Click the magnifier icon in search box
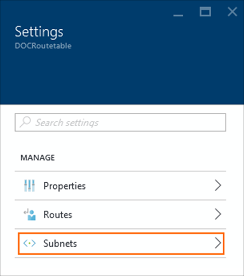Screen dimensions: 244x276 point(25,122)
